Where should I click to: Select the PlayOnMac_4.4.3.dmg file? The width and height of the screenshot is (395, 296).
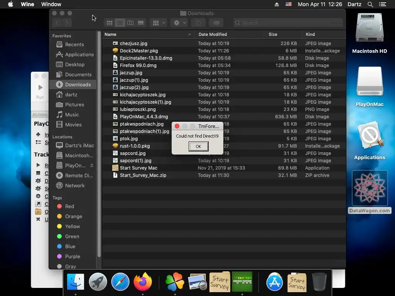[x=224, y=117]
